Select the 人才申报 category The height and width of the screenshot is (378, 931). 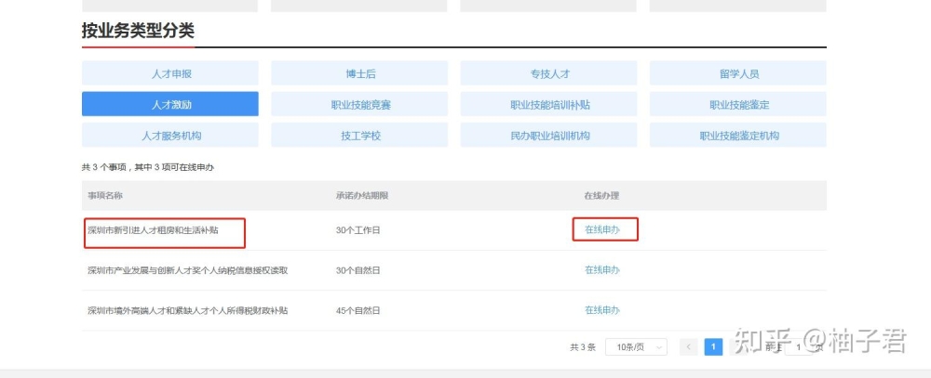point(170,73)
